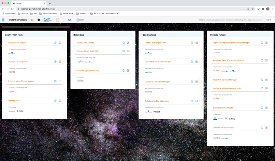The width and height of the screenshot is (275, 161).
Task: Bookmark this page with the star icon
Action: click(x=252, y=9)
